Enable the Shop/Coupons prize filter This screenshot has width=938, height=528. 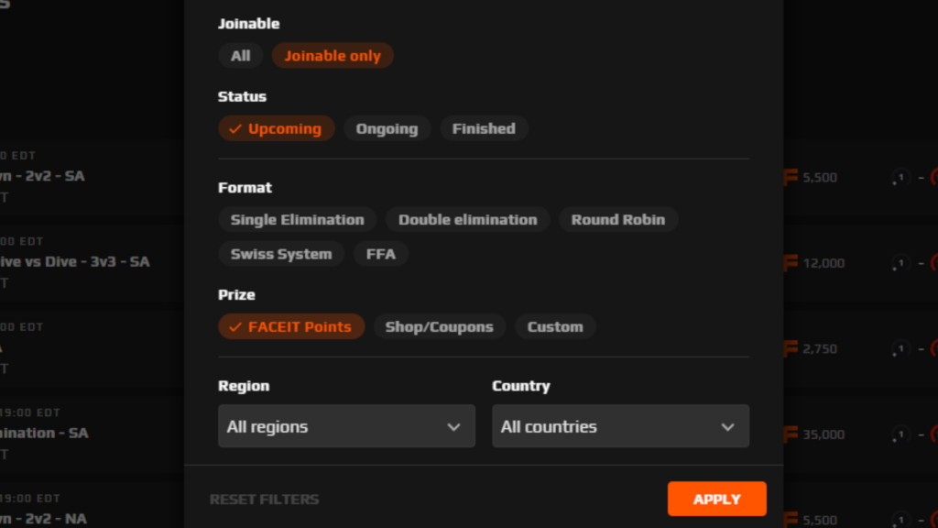[439, 326]
